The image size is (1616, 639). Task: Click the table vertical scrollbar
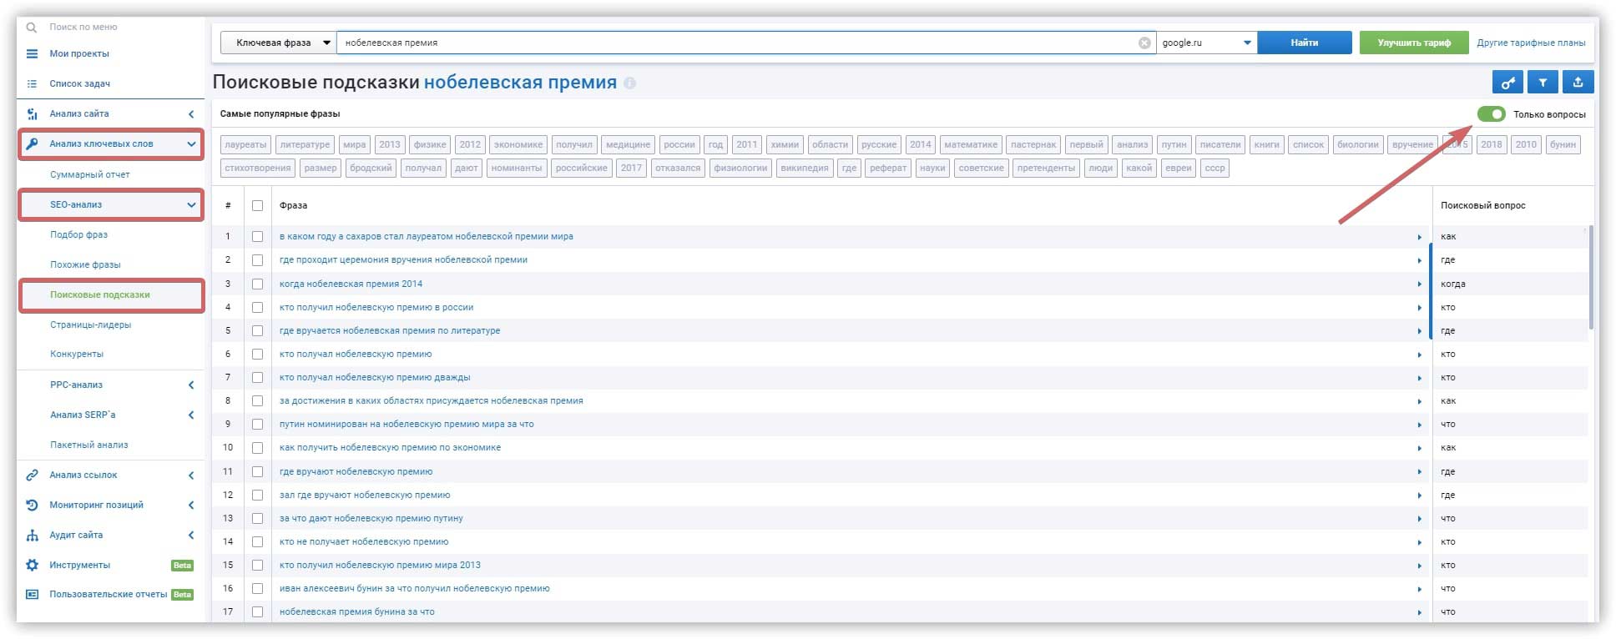point(1591,277)
